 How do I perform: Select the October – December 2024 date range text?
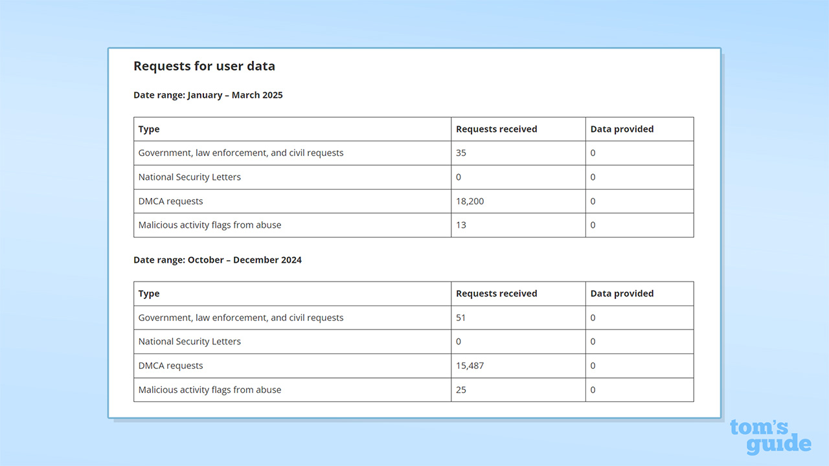[x=217, y=260]
